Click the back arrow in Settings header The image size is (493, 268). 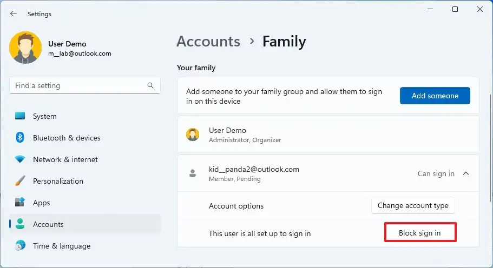click(x=14, y=14)
